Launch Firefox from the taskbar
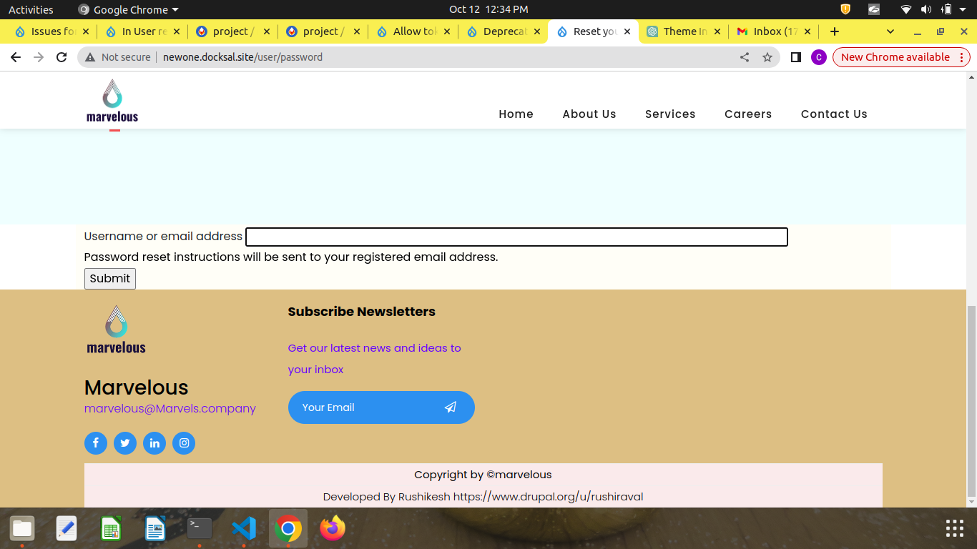 332,528
